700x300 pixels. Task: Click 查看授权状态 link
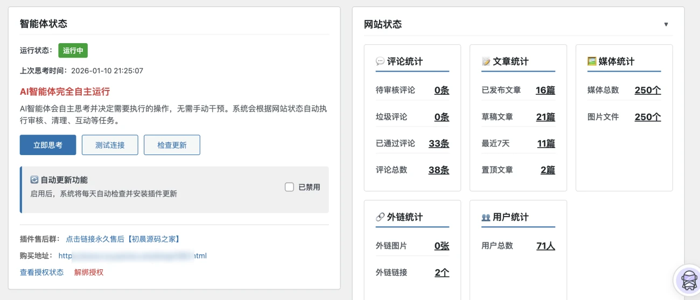pyautogui.click(x=41, y=273)
